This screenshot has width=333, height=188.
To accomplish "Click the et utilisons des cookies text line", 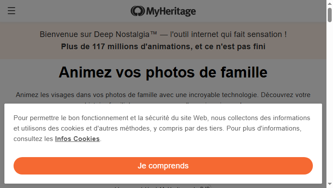I will click(157, 128).
